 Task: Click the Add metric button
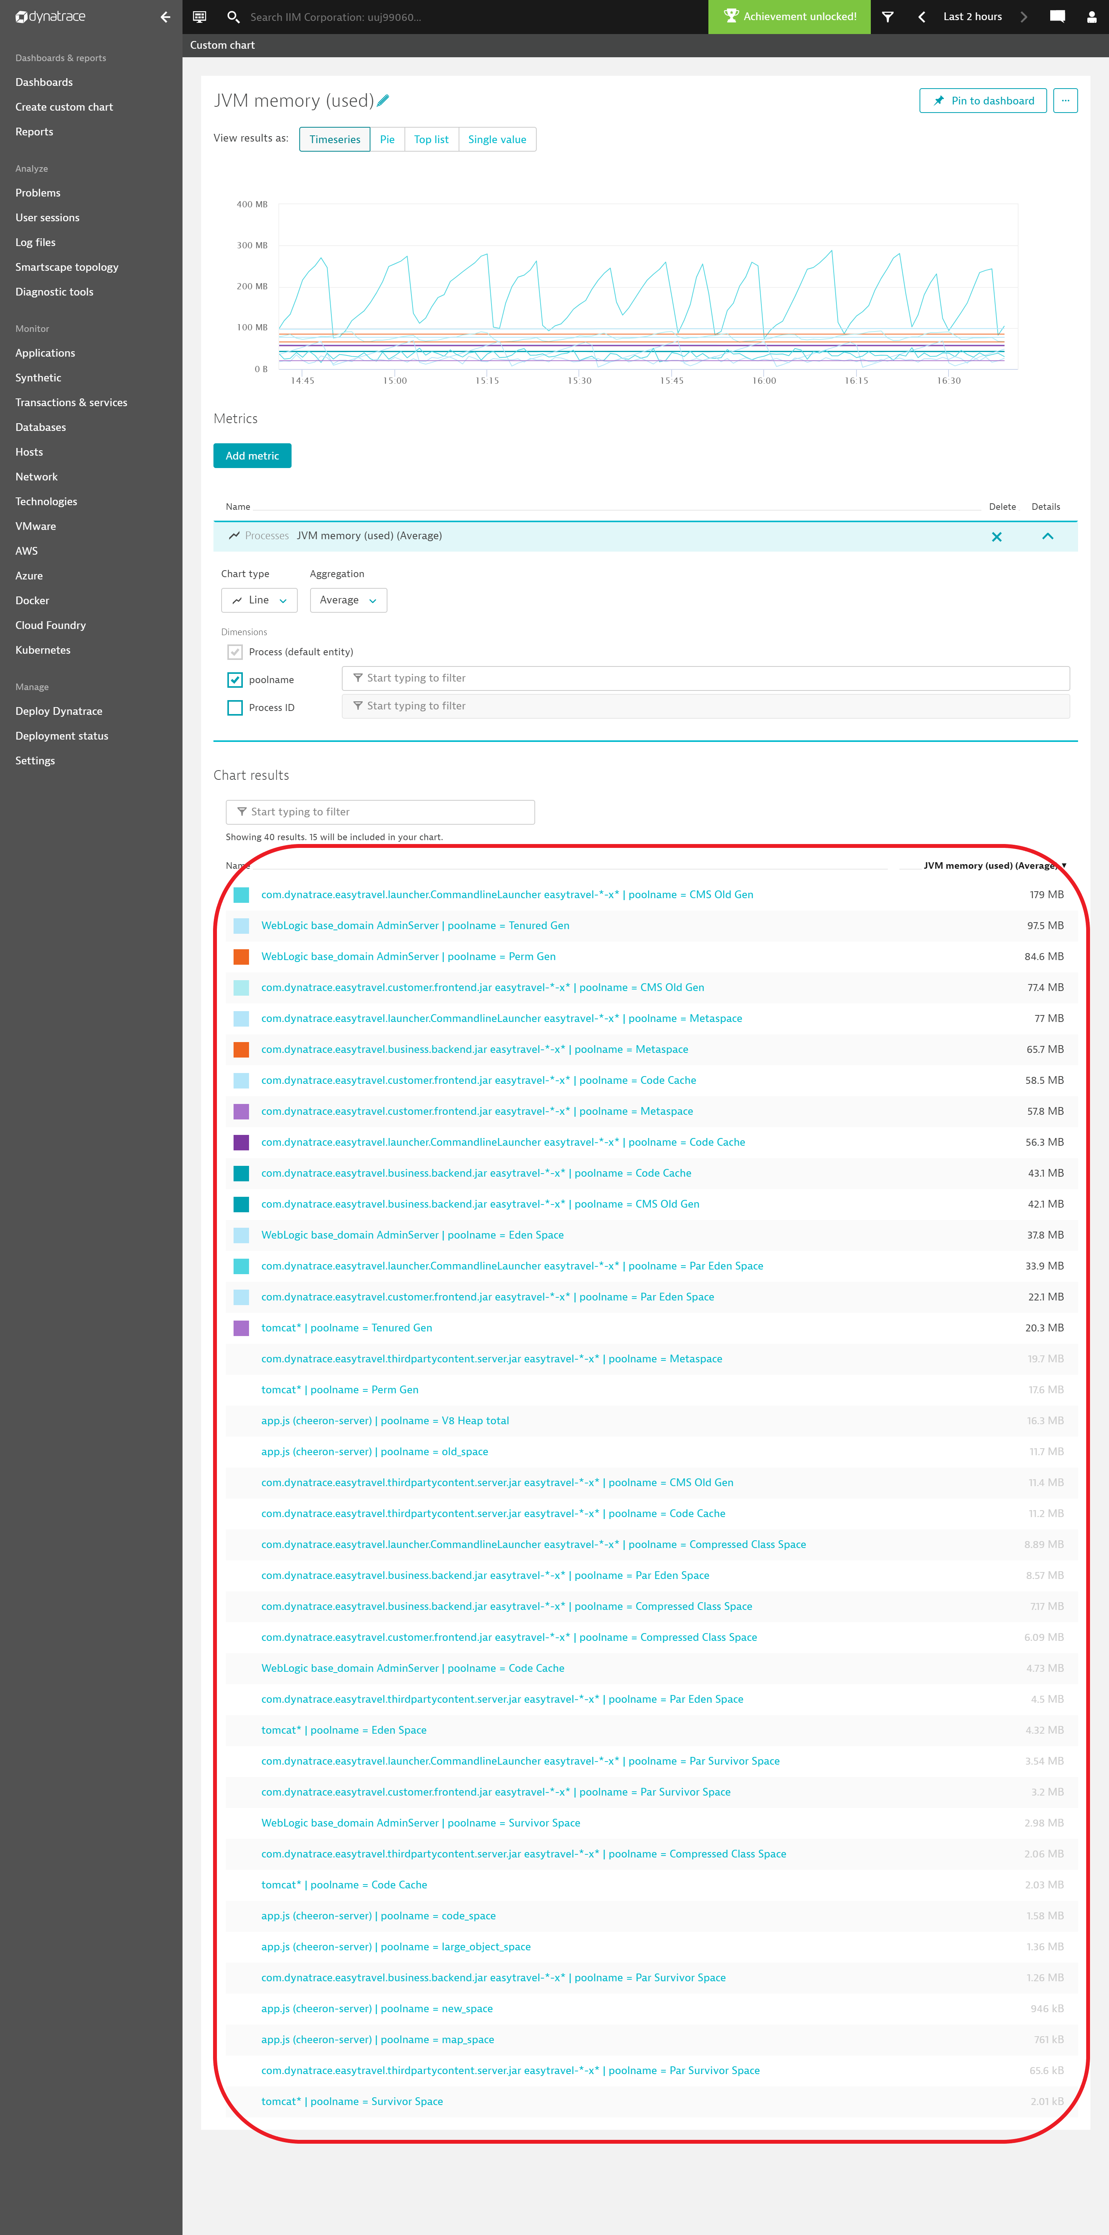click(253, 456)
